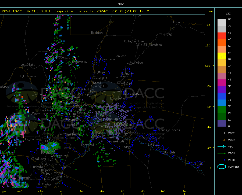Click the MENDOZA city label
Image resolution: width=242 pixels, height=195 pixels.
(x=72, y=98)
